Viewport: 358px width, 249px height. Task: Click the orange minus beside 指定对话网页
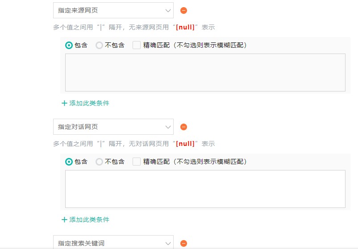point(183,127)
